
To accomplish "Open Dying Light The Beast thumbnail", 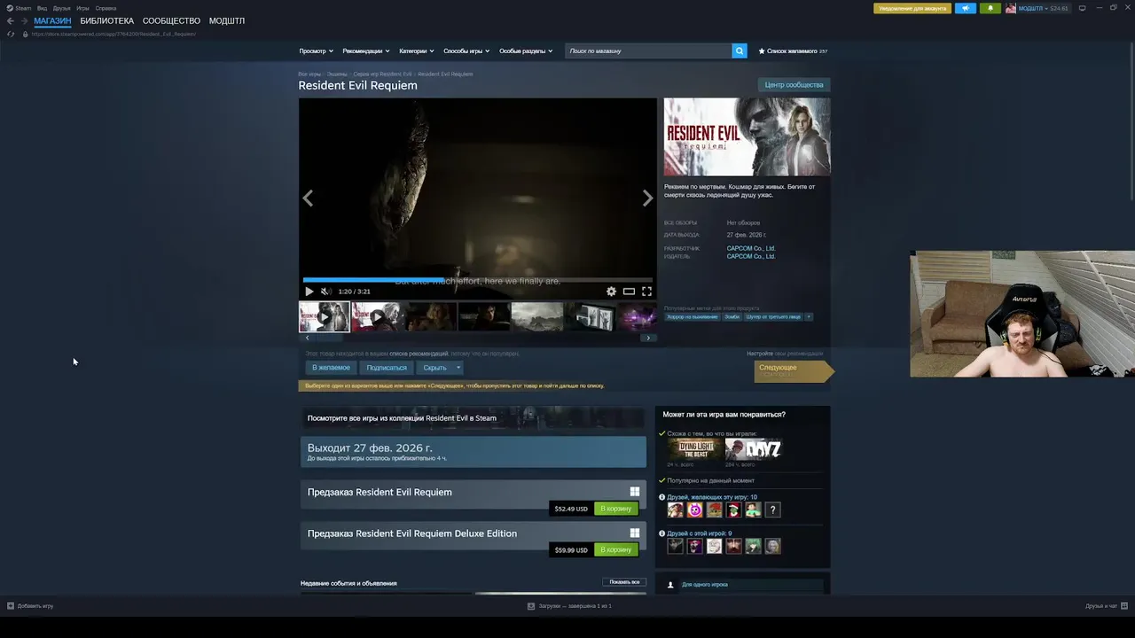I will click(x=694, y=449).
